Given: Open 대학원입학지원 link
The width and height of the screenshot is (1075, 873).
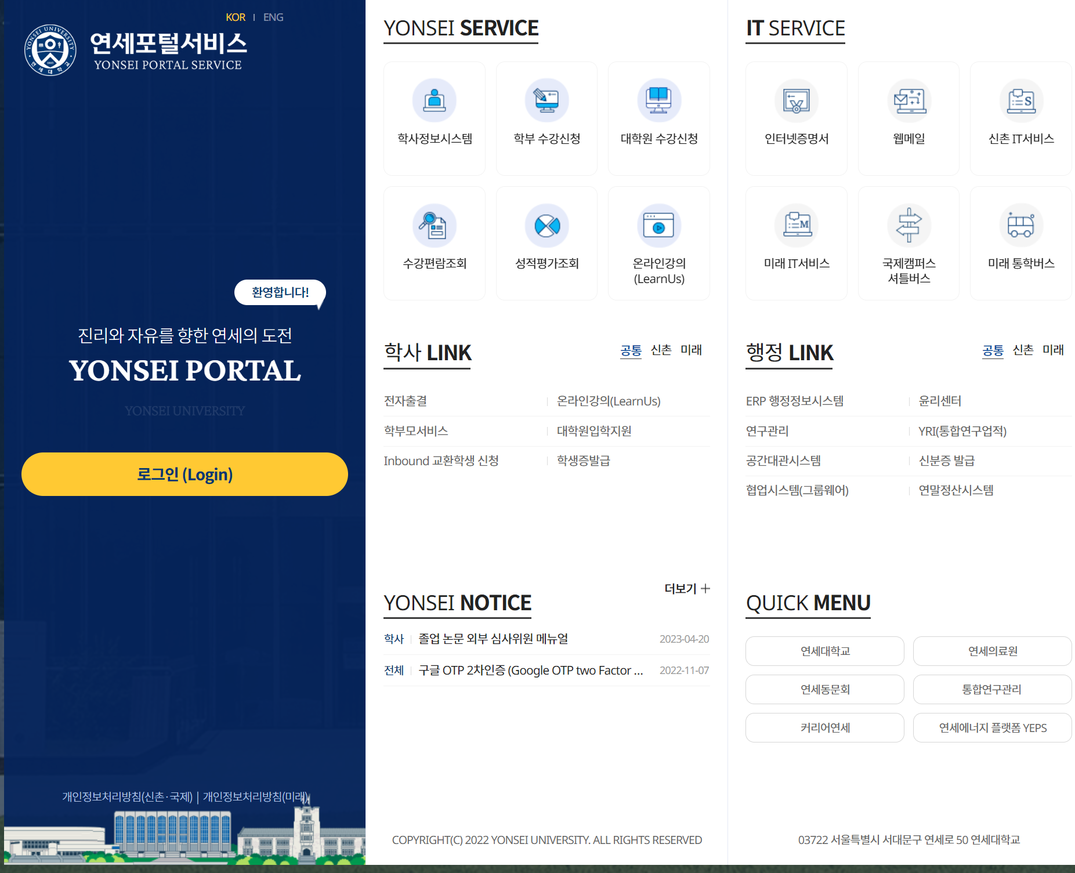Looking at the screenshot, I should 594,431.
